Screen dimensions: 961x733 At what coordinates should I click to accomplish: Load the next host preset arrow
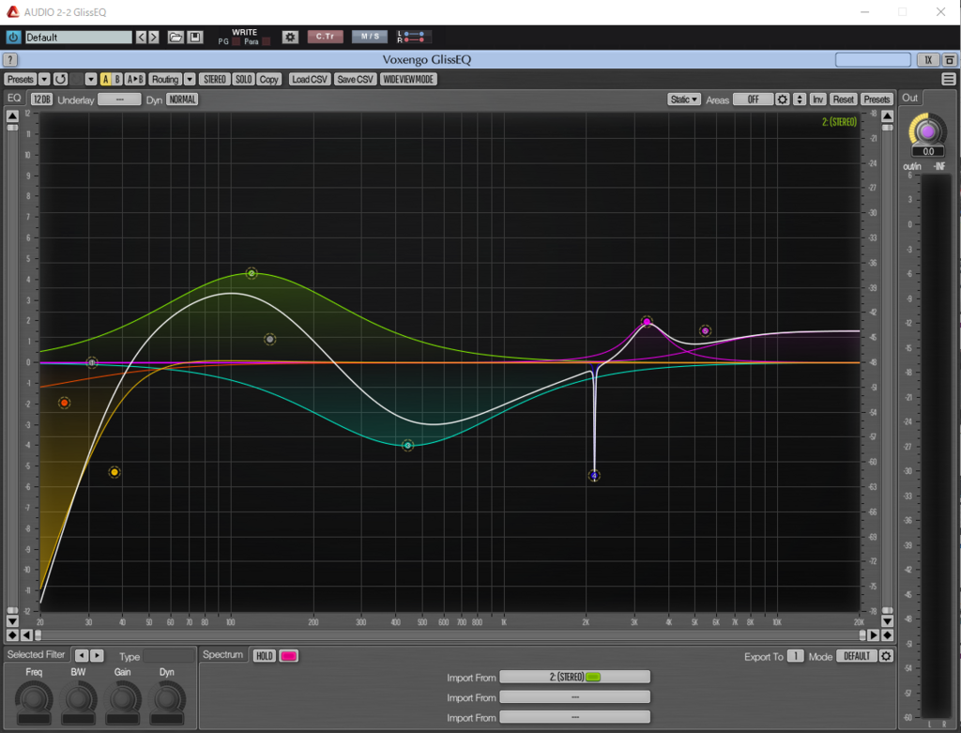point(154,38)
